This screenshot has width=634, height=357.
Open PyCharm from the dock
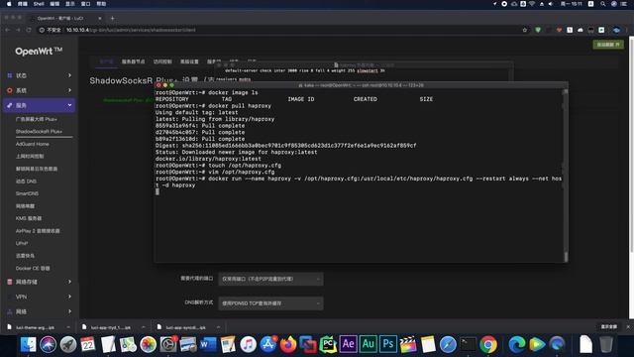pos(328,345)
